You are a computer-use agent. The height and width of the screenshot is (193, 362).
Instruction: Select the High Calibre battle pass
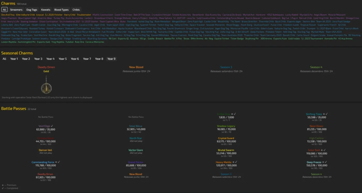316,138
